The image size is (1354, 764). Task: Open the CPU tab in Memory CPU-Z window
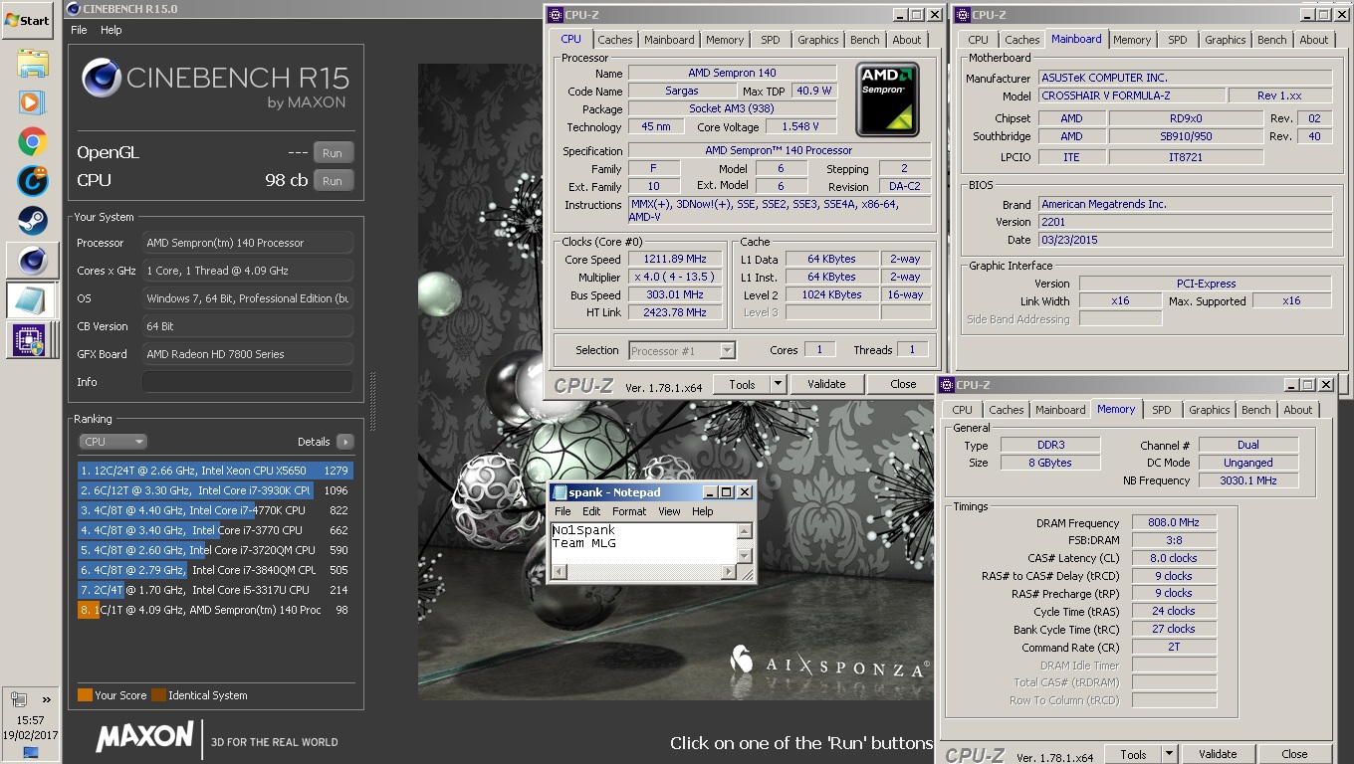(962, 410)
